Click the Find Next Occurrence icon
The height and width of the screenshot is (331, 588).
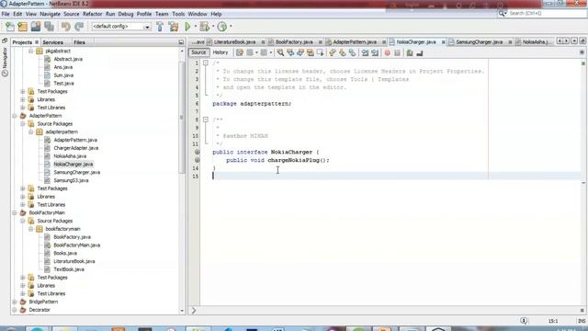(x=300, y=53)
